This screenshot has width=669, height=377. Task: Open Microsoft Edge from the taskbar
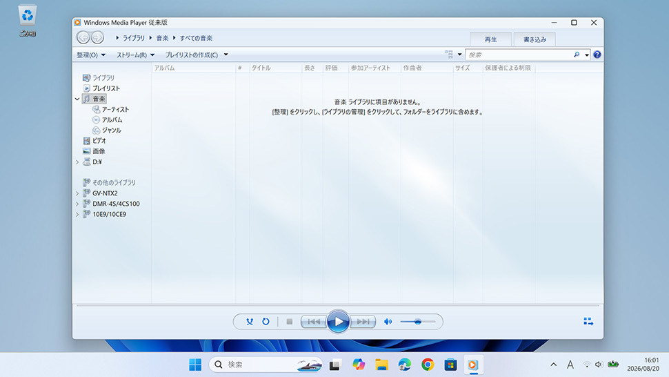pyautogui.click(x=404, y=365)
